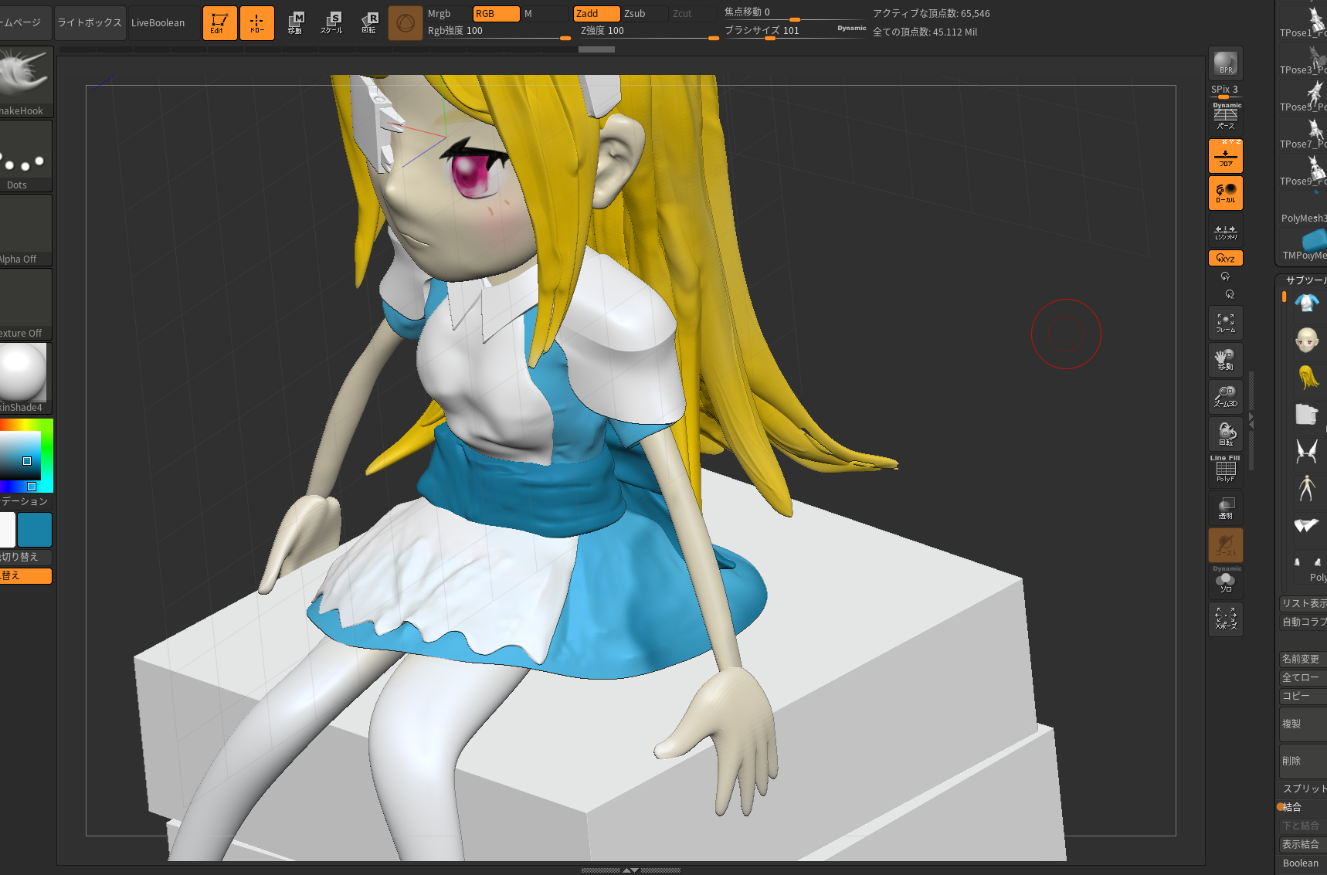Toggle the RGB paint mode

[x=496, y=14]
